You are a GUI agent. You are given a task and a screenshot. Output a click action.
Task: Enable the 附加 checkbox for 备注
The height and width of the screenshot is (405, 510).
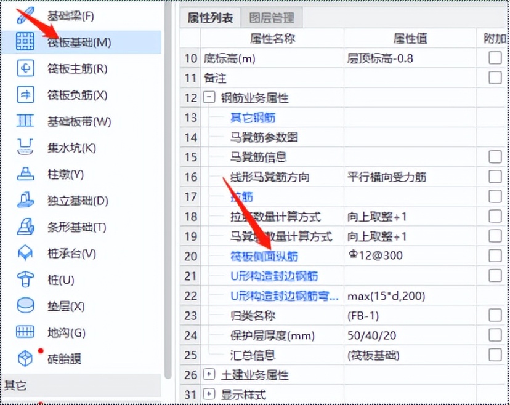(x=495, y=78)
